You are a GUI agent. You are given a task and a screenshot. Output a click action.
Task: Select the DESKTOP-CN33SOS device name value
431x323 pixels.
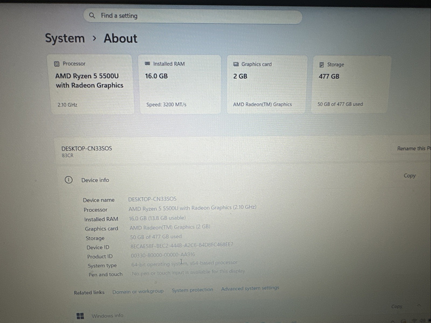point(152,199)
